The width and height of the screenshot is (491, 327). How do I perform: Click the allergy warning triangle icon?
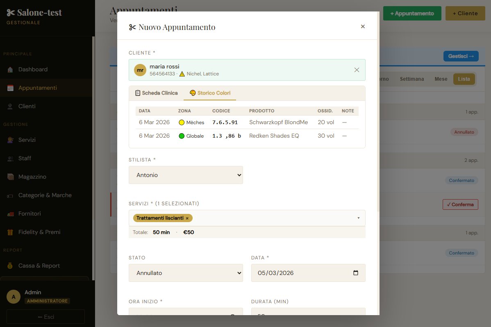pos(182,74)
